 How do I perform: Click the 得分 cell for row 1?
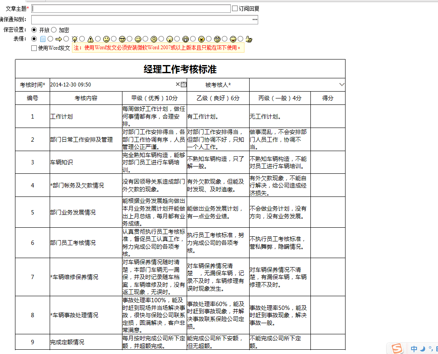click(328, 116)
